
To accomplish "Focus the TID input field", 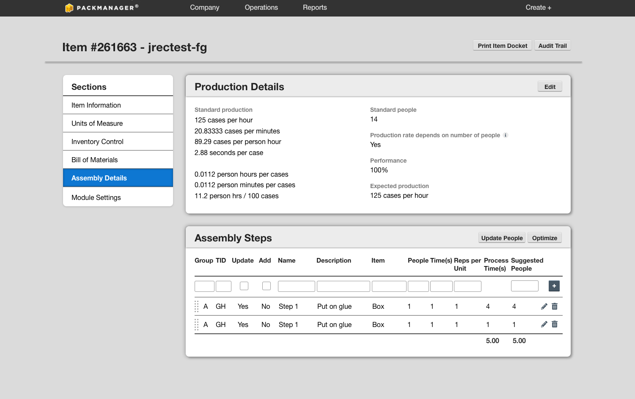I will point(223,286).
